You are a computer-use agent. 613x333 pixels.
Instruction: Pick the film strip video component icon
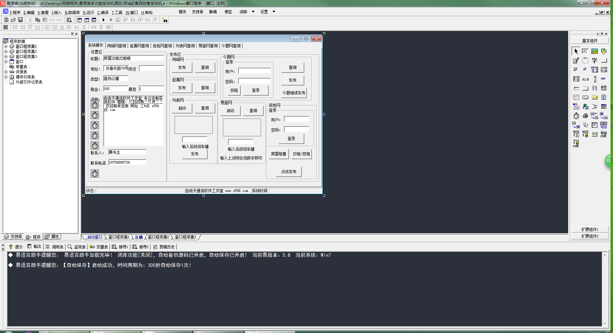[595, 88]
